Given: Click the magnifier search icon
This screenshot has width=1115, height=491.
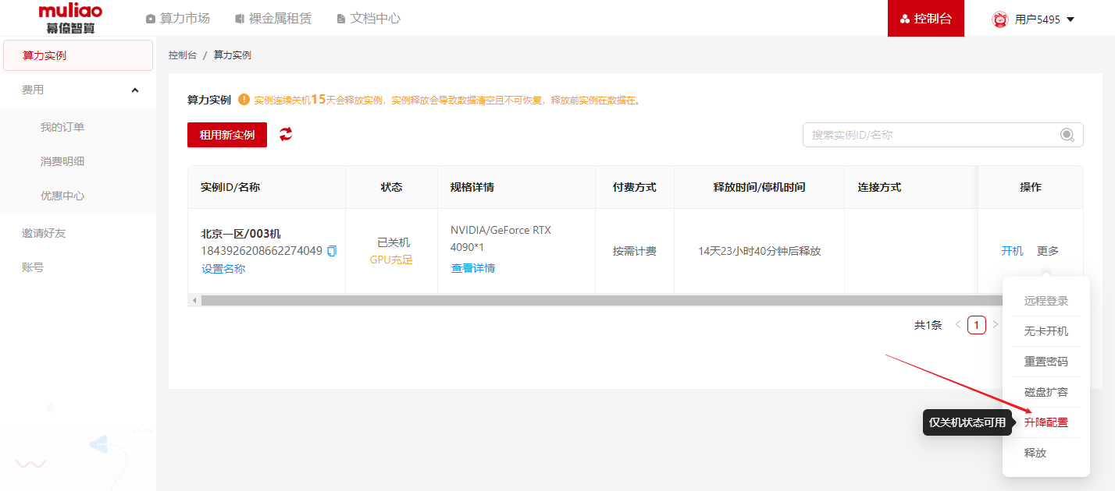Looking at the screenshot, I should [1067, 135].
